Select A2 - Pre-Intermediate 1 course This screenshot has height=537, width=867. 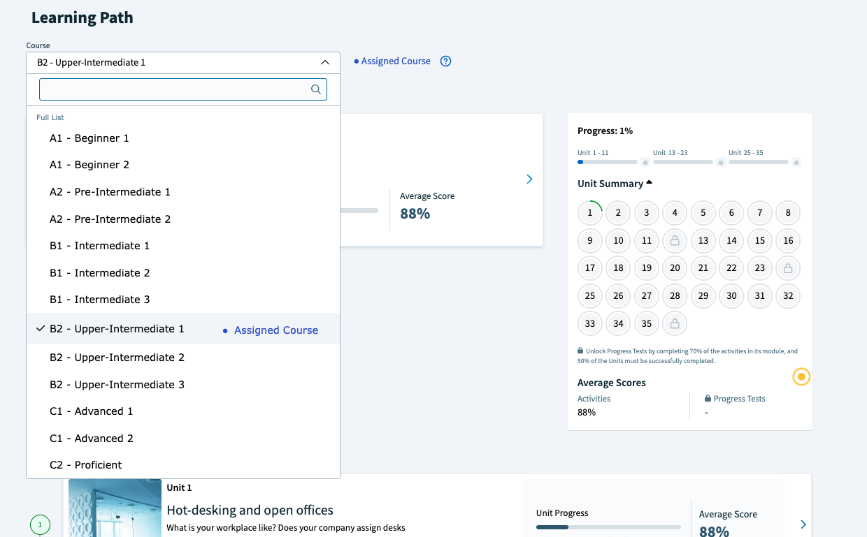click(183, 192)
